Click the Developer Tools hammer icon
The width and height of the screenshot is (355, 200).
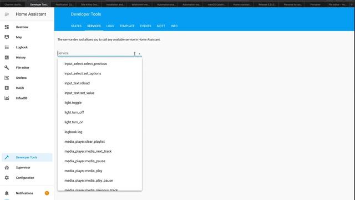(x=7, y=157)
